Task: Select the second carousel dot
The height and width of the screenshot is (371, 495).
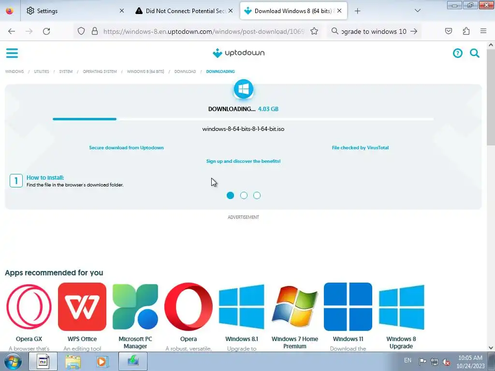Action: 244,196
